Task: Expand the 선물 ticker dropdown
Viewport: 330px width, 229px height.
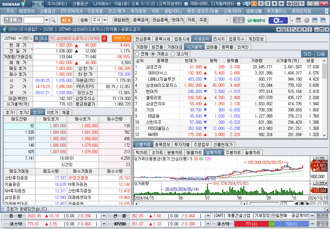Action: pos(208,216)
